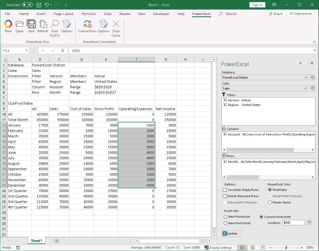Close the PowerExcel task pane
This screenshot has height=251, width=319.
click(x=312, y=63)
